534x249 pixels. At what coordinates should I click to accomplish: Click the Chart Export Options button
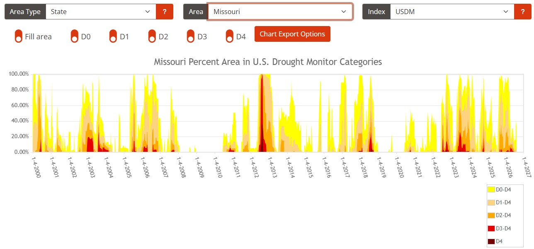coord(292,34)
